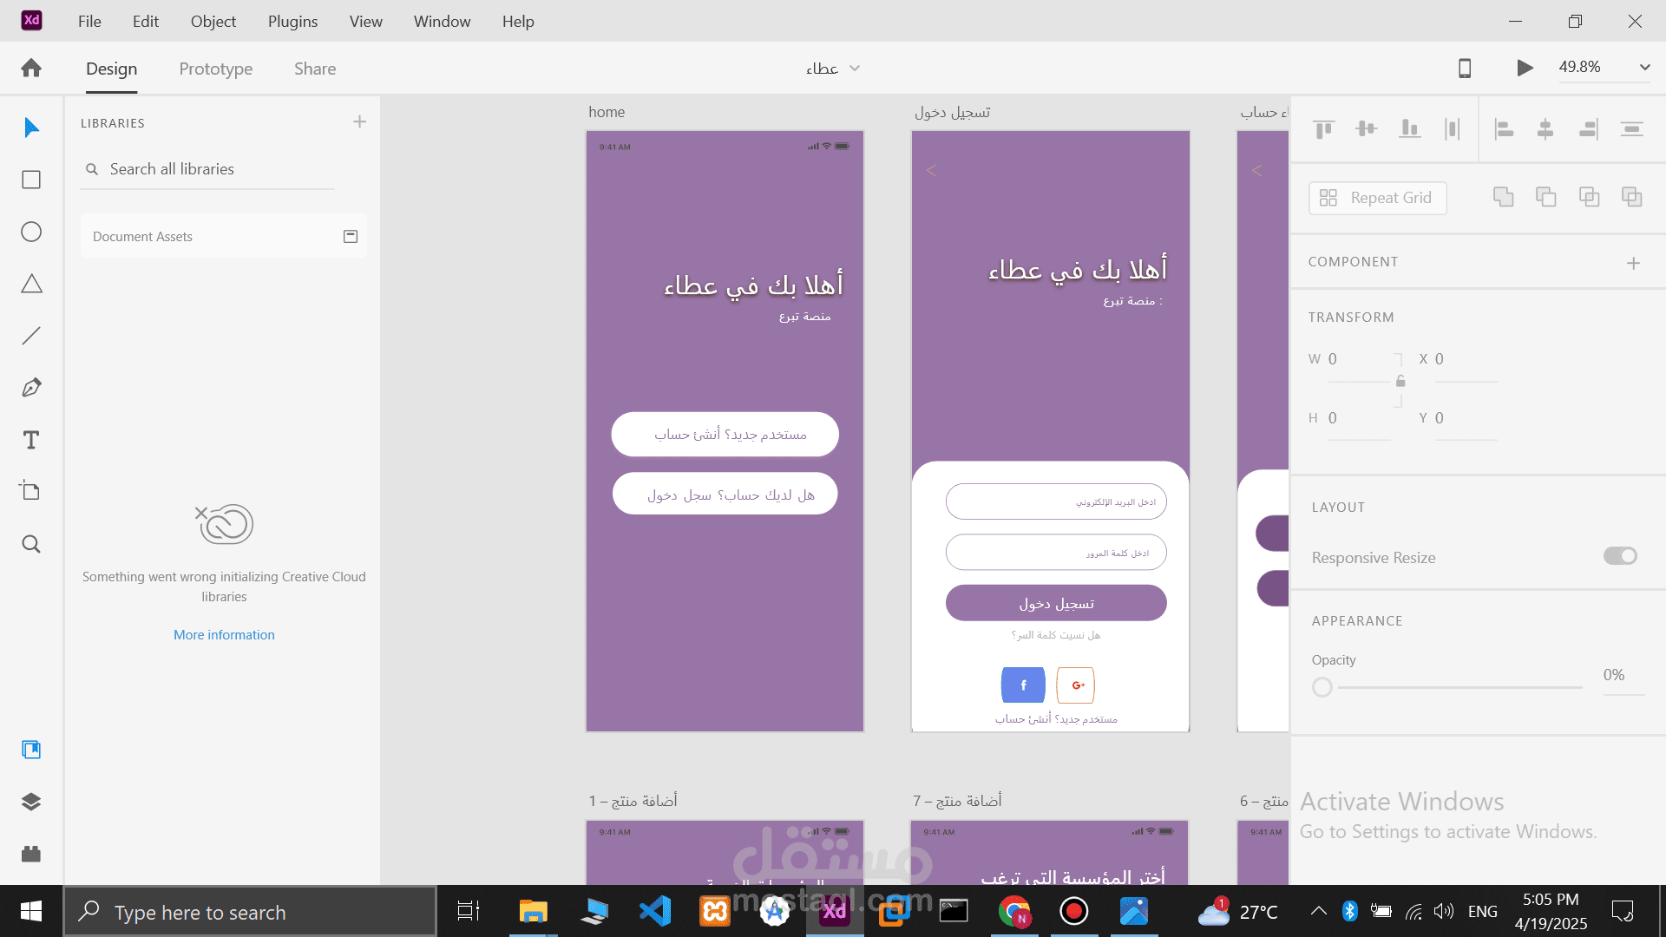Apply Exclude Overlap boolean operation
This screenshot has height=937, width=1666.
[1632, 197]
